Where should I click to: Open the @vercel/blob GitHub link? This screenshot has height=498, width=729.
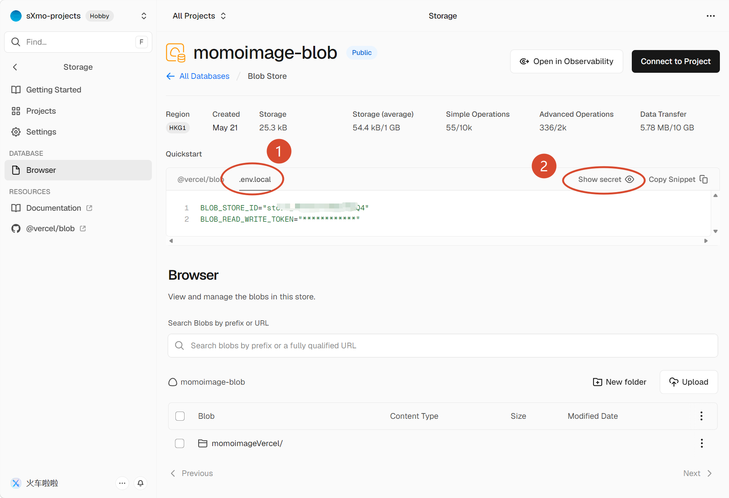click(49, 229)
